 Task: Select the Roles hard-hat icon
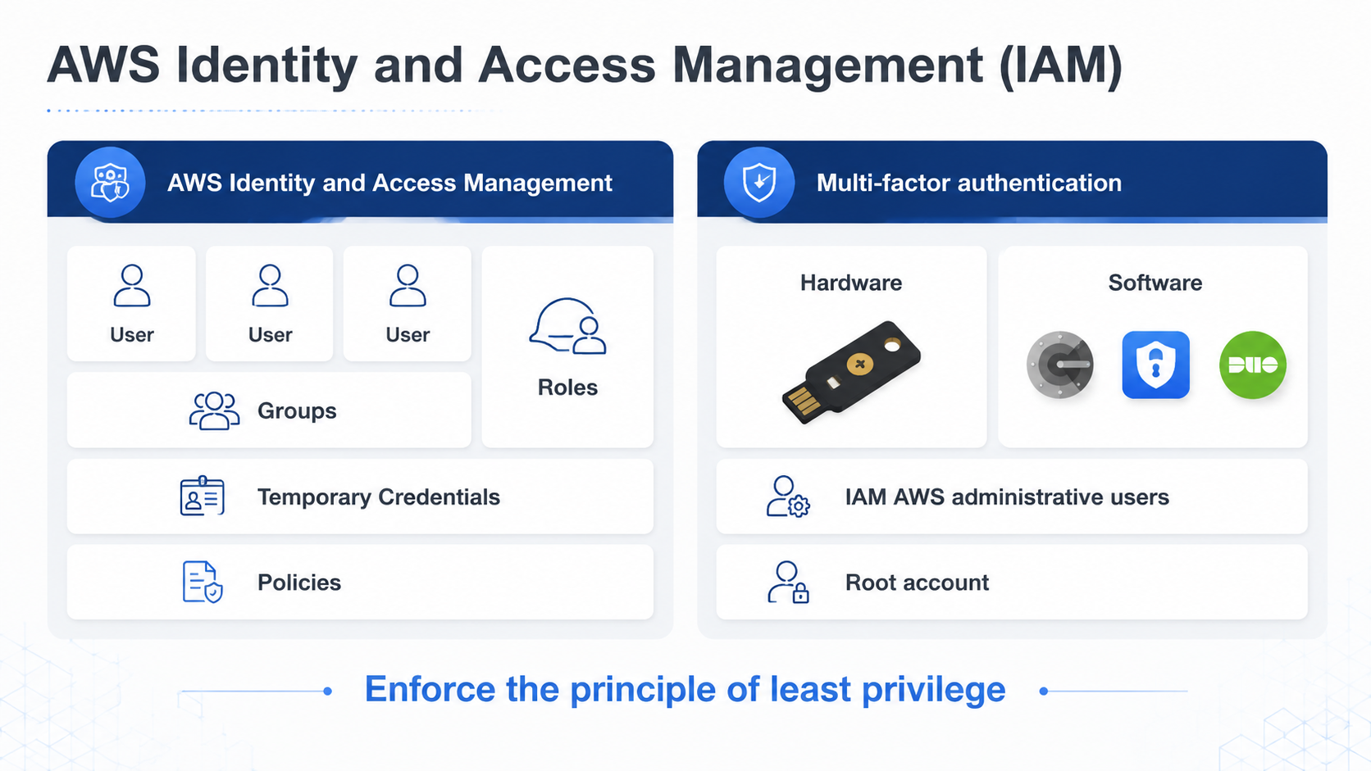(x=567, y=326)
